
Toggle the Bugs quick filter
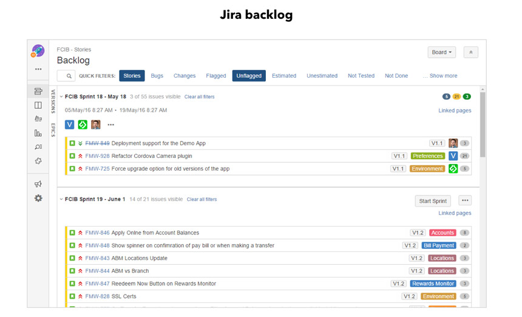(157, 75)
